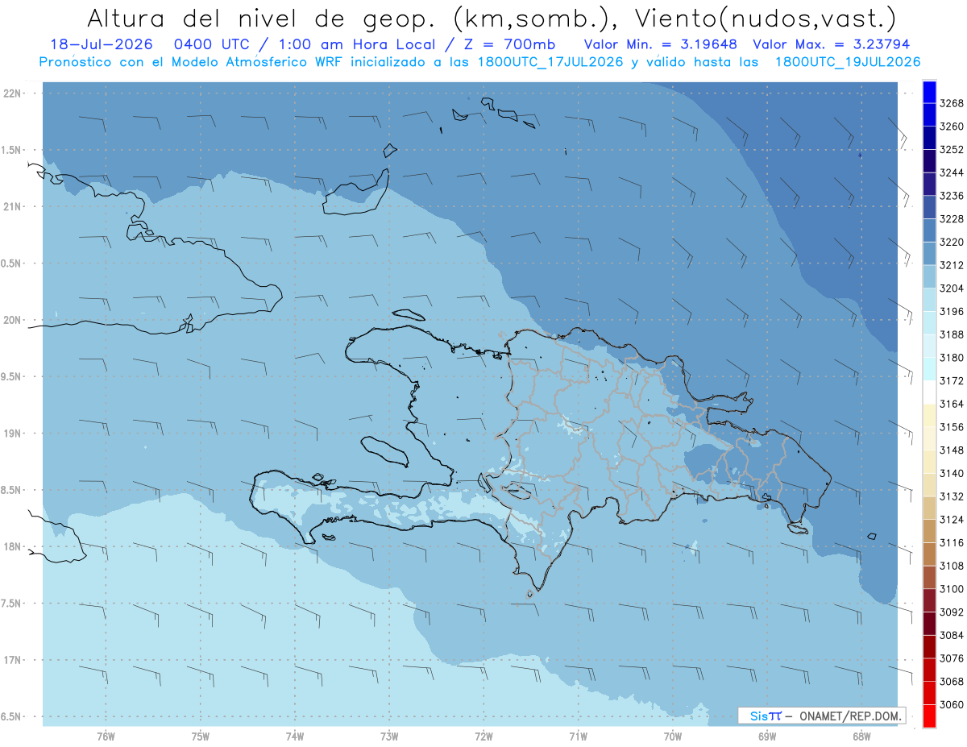Select the "Viento(nudos,vast.)" part of the title
This screenshot has height=747, width=967.
pyautogui.click(x=766, y=19)
